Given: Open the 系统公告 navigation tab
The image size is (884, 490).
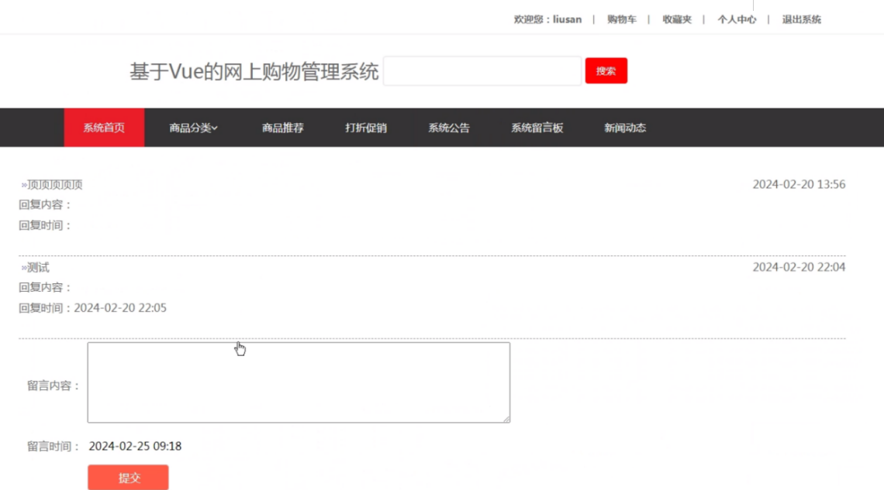Looking at the screenshot, I should 449,128.
